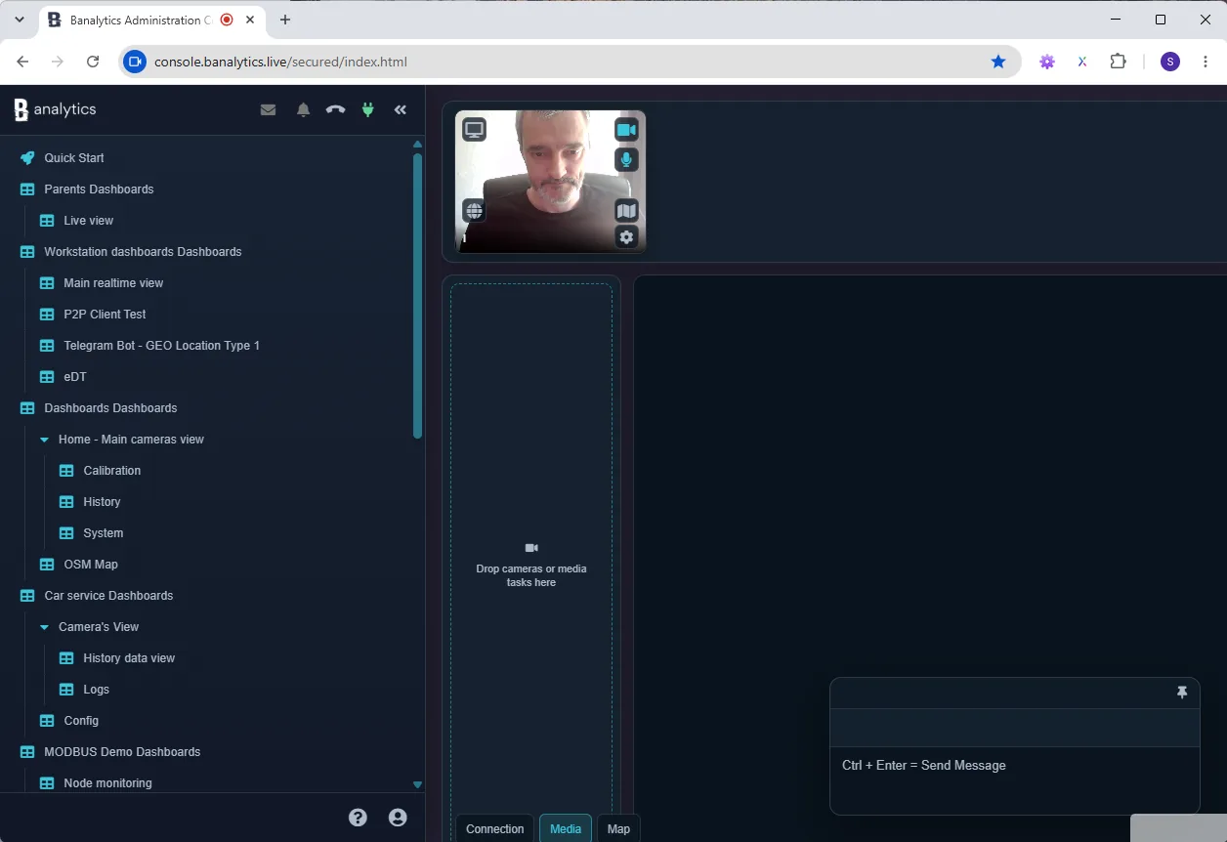Open the help question mark icon

pos(358,818)
